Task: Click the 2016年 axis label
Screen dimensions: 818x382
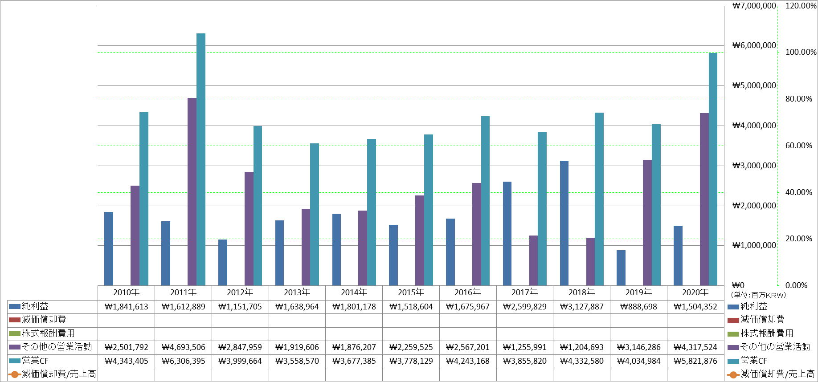Action: click(467, 292)
